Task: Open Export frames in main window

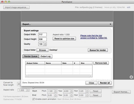Action: (121, 92)
